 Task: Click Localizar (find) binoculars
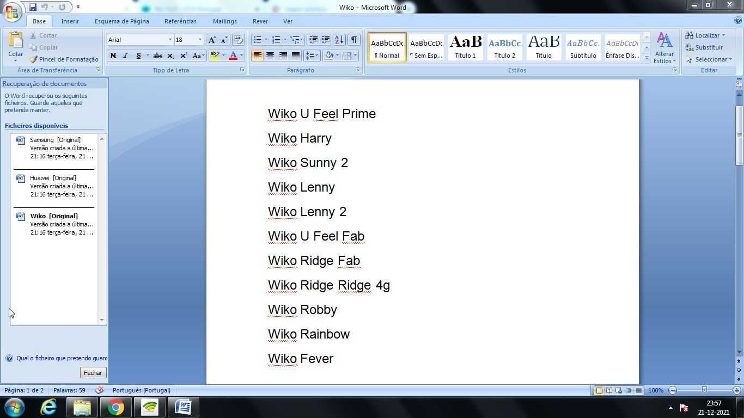point(705,35)
